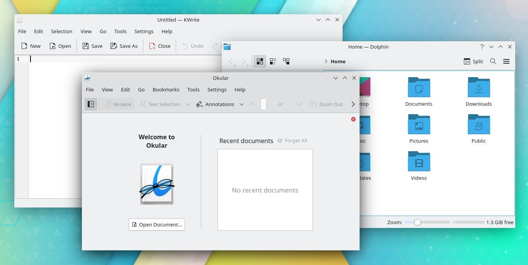Click the Dolphin Zoom slider handle
The height and width of the screenshot is (265, 528).
click(x=417, y=222)
